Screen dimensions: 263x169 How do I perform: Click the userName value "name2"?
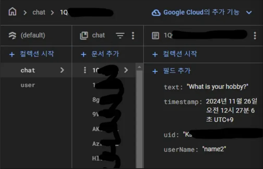pos(214,149)
